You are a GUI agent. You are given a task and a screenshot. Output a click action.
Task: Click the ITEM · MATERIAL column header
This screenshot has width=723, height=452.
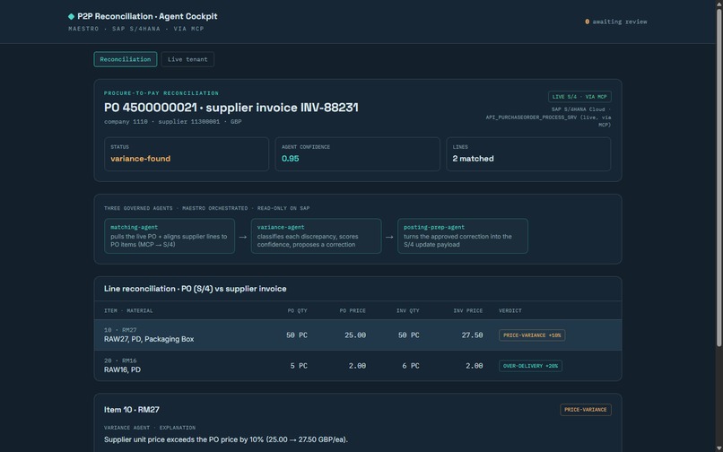[x=128, y=311]
